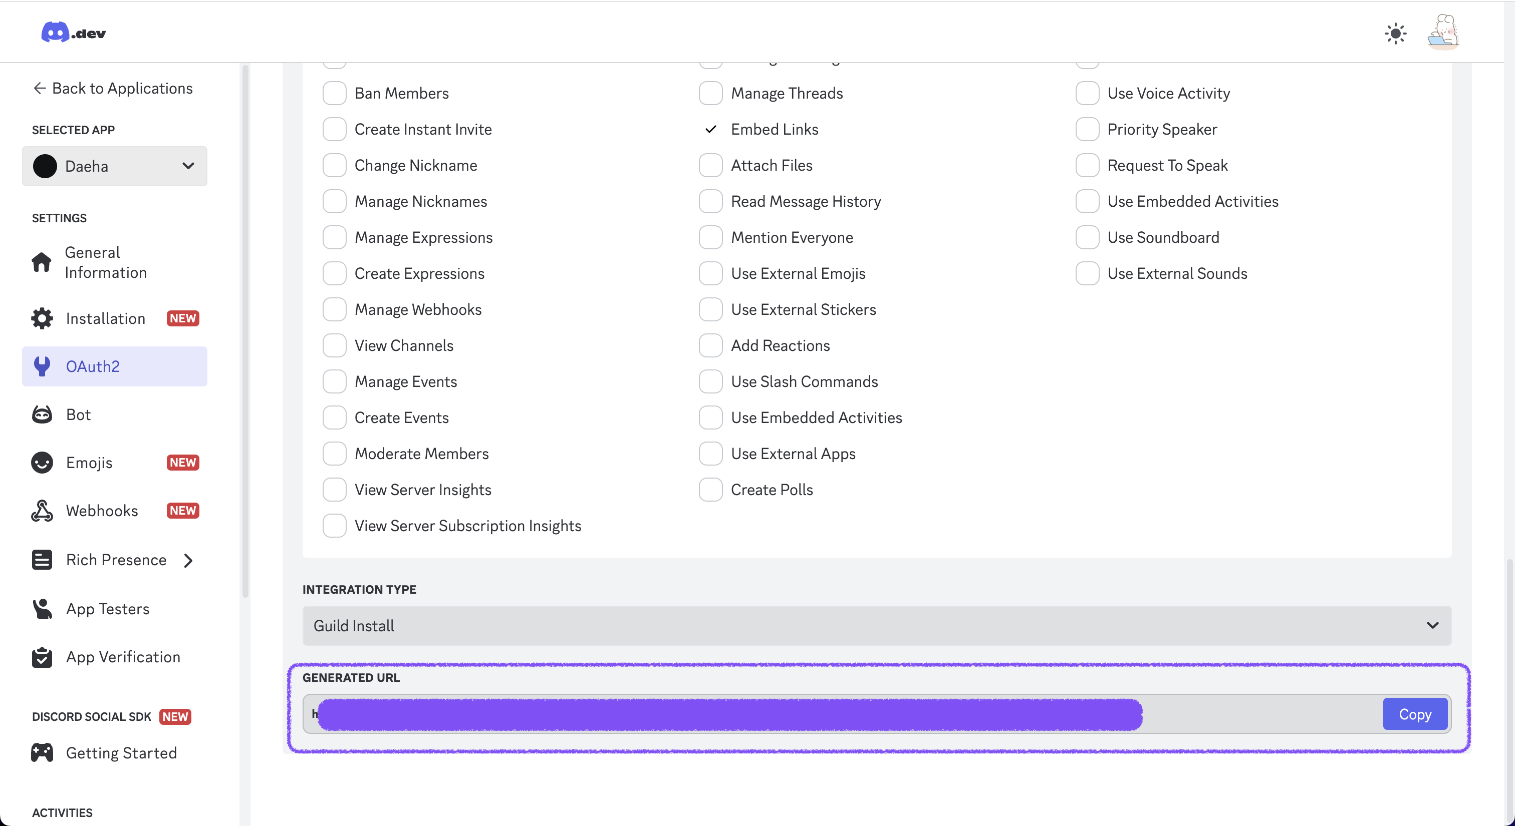This screenshot has width=1515, height=826.
Task: Enable Add Reactions permission
Action: point(710,345)
